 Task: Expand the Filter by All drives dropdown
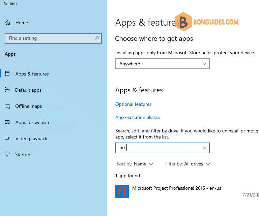click(188, 164)
